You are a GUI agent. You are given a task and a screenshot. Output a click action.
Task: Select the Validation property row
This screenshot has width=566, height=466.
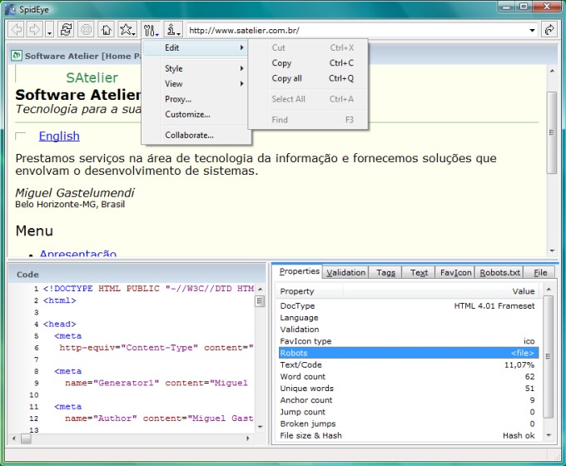(409, 330)
